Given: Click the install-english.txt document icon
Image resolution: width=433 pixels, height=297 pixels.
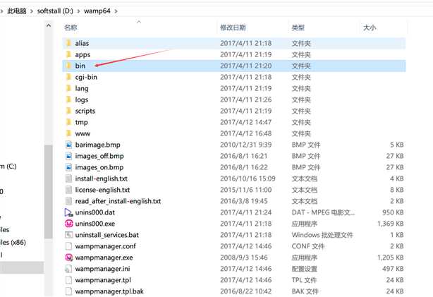Looking at the screenshot, I should (69, 178).
